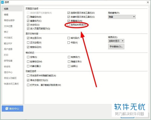Uncheck 单击方框时打勾(O)
Screen dimensions: 151x120
[28, 80]
